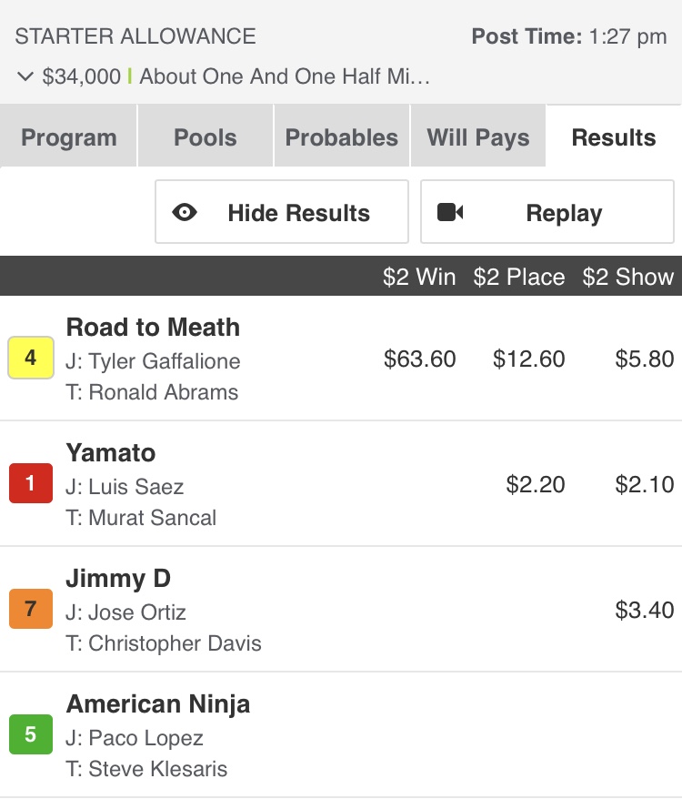The image size is (682, 799).
Task: Click the $63.60 win payout
Action: pyautogui.click(x=420, y=359)
